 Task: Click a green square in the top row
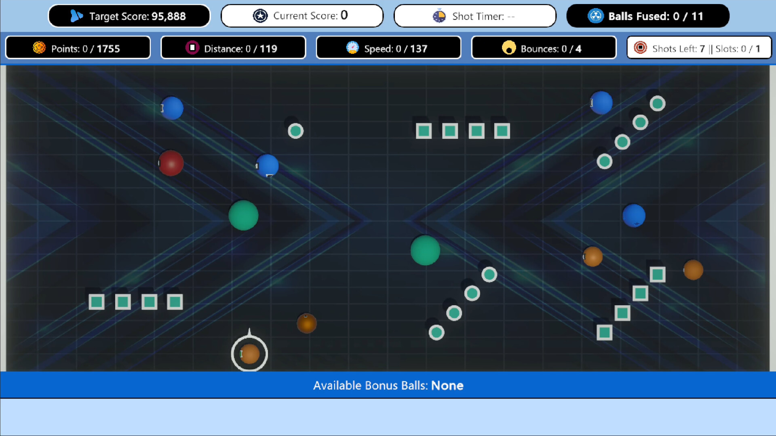(x=424, y=130)
